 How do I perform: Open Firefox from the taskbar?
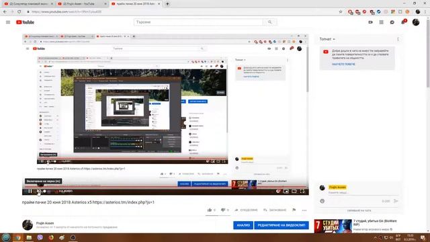(x=51, y=237)
